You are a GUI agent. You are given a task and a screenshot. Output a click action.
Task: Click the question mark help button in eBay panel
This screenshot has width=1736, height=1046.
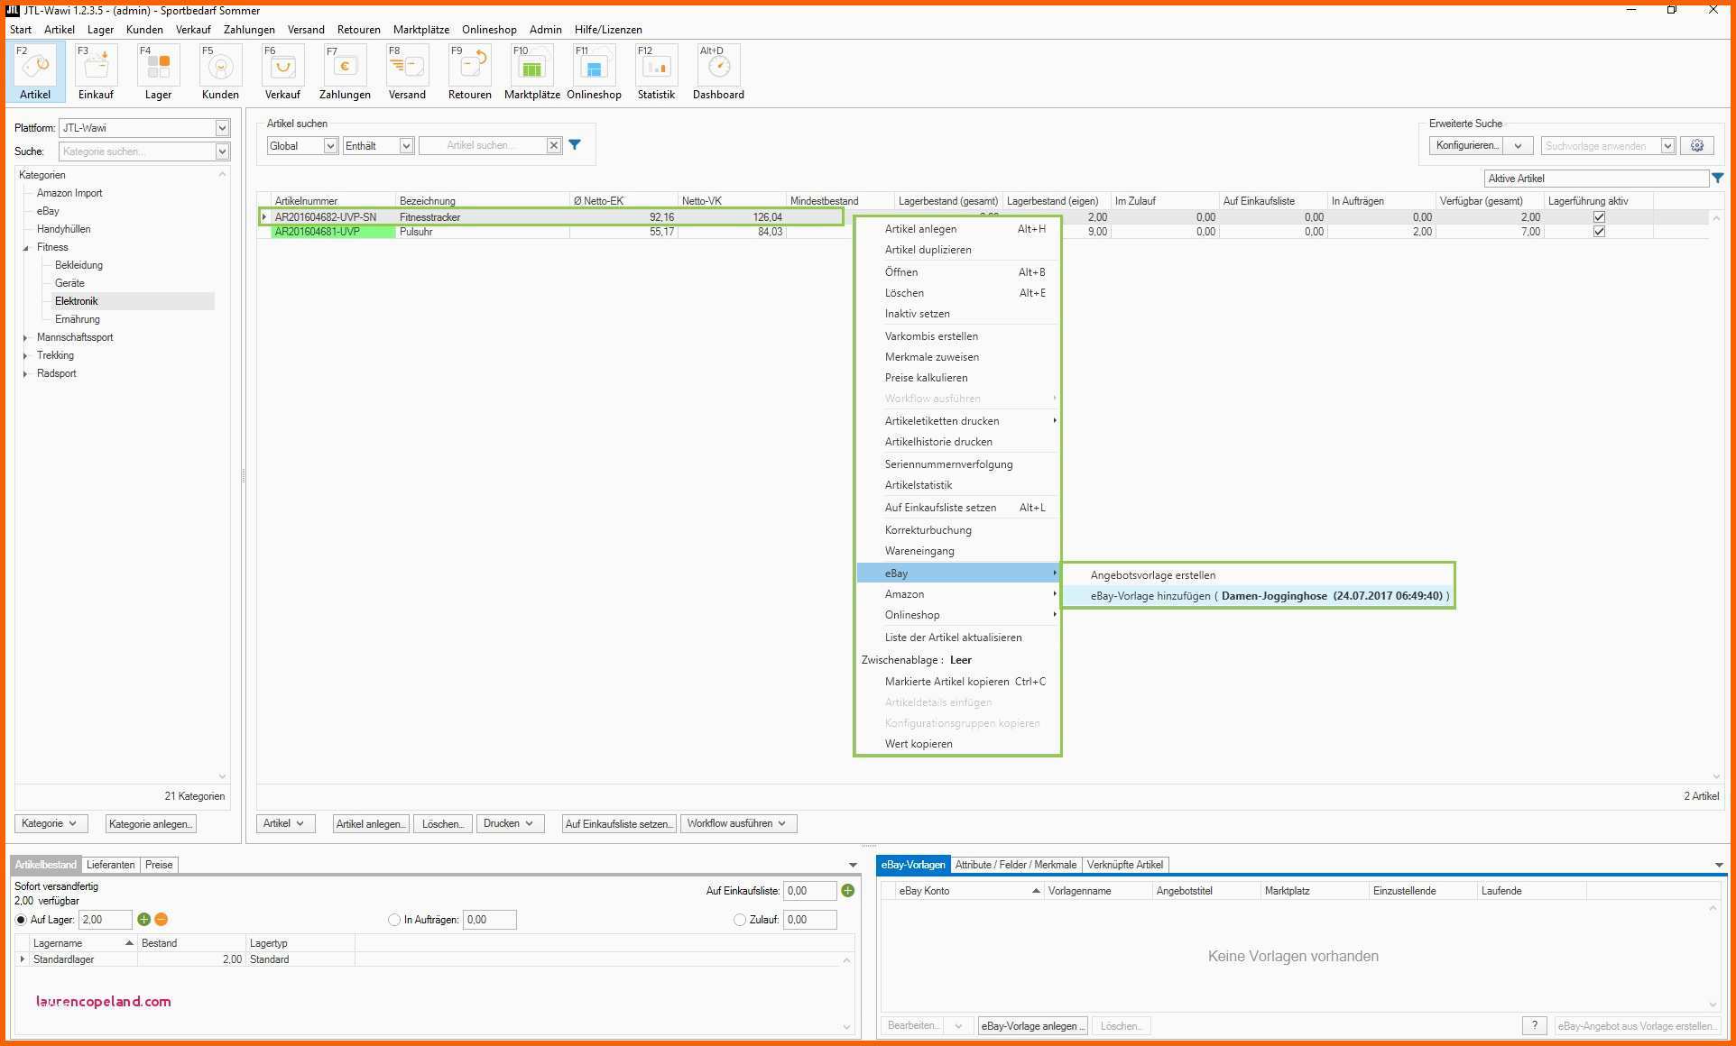coord(1534,1026)
